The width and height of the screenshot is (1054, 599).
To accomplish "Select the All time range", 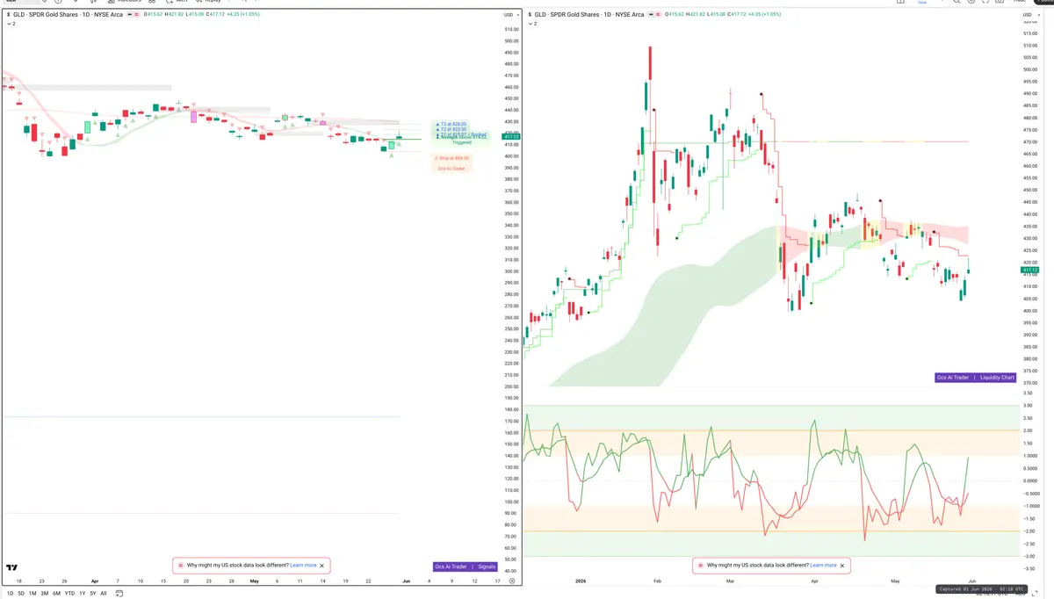I will coord(104,594).
